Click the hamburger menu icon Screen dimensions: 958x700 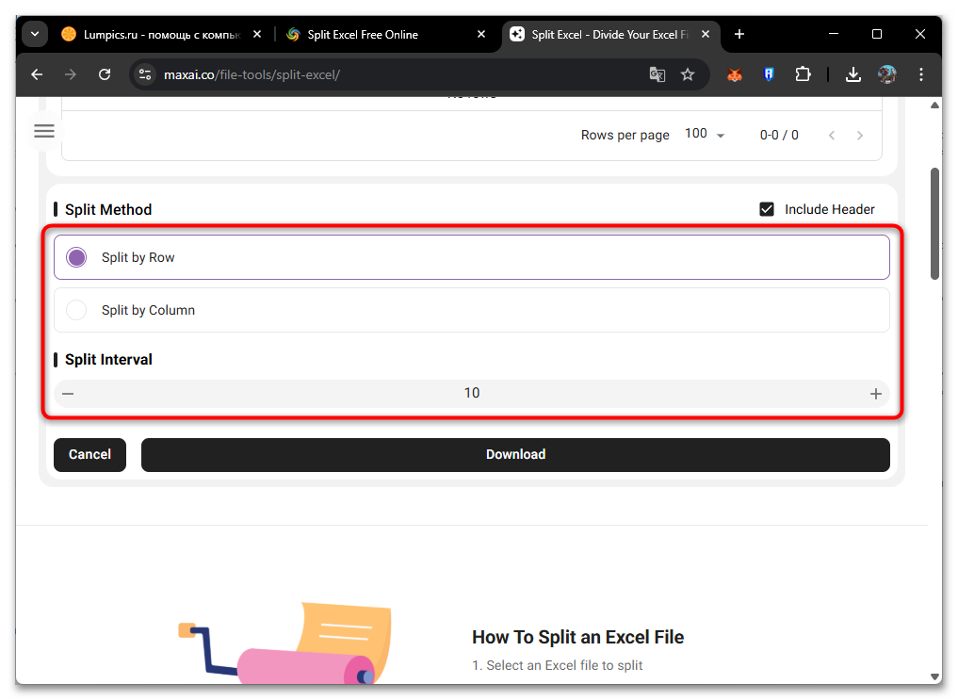(44, 131)
